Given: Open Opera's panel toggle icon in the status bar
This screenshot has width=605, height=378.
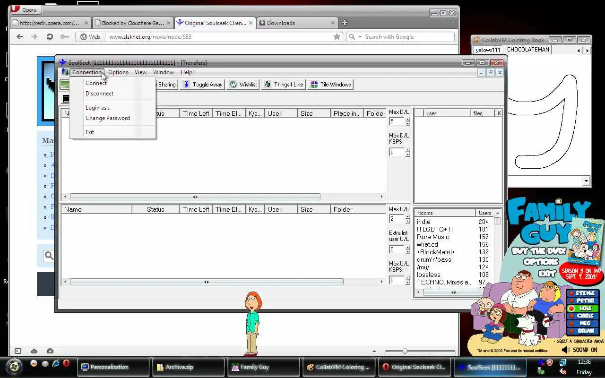Looking at the screenshot, I should (x=18, y=351).
